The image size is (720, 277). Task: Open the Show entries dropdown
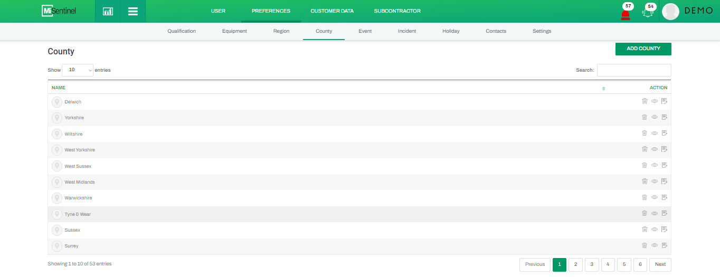pyautogui.click(x=78, y=70)
